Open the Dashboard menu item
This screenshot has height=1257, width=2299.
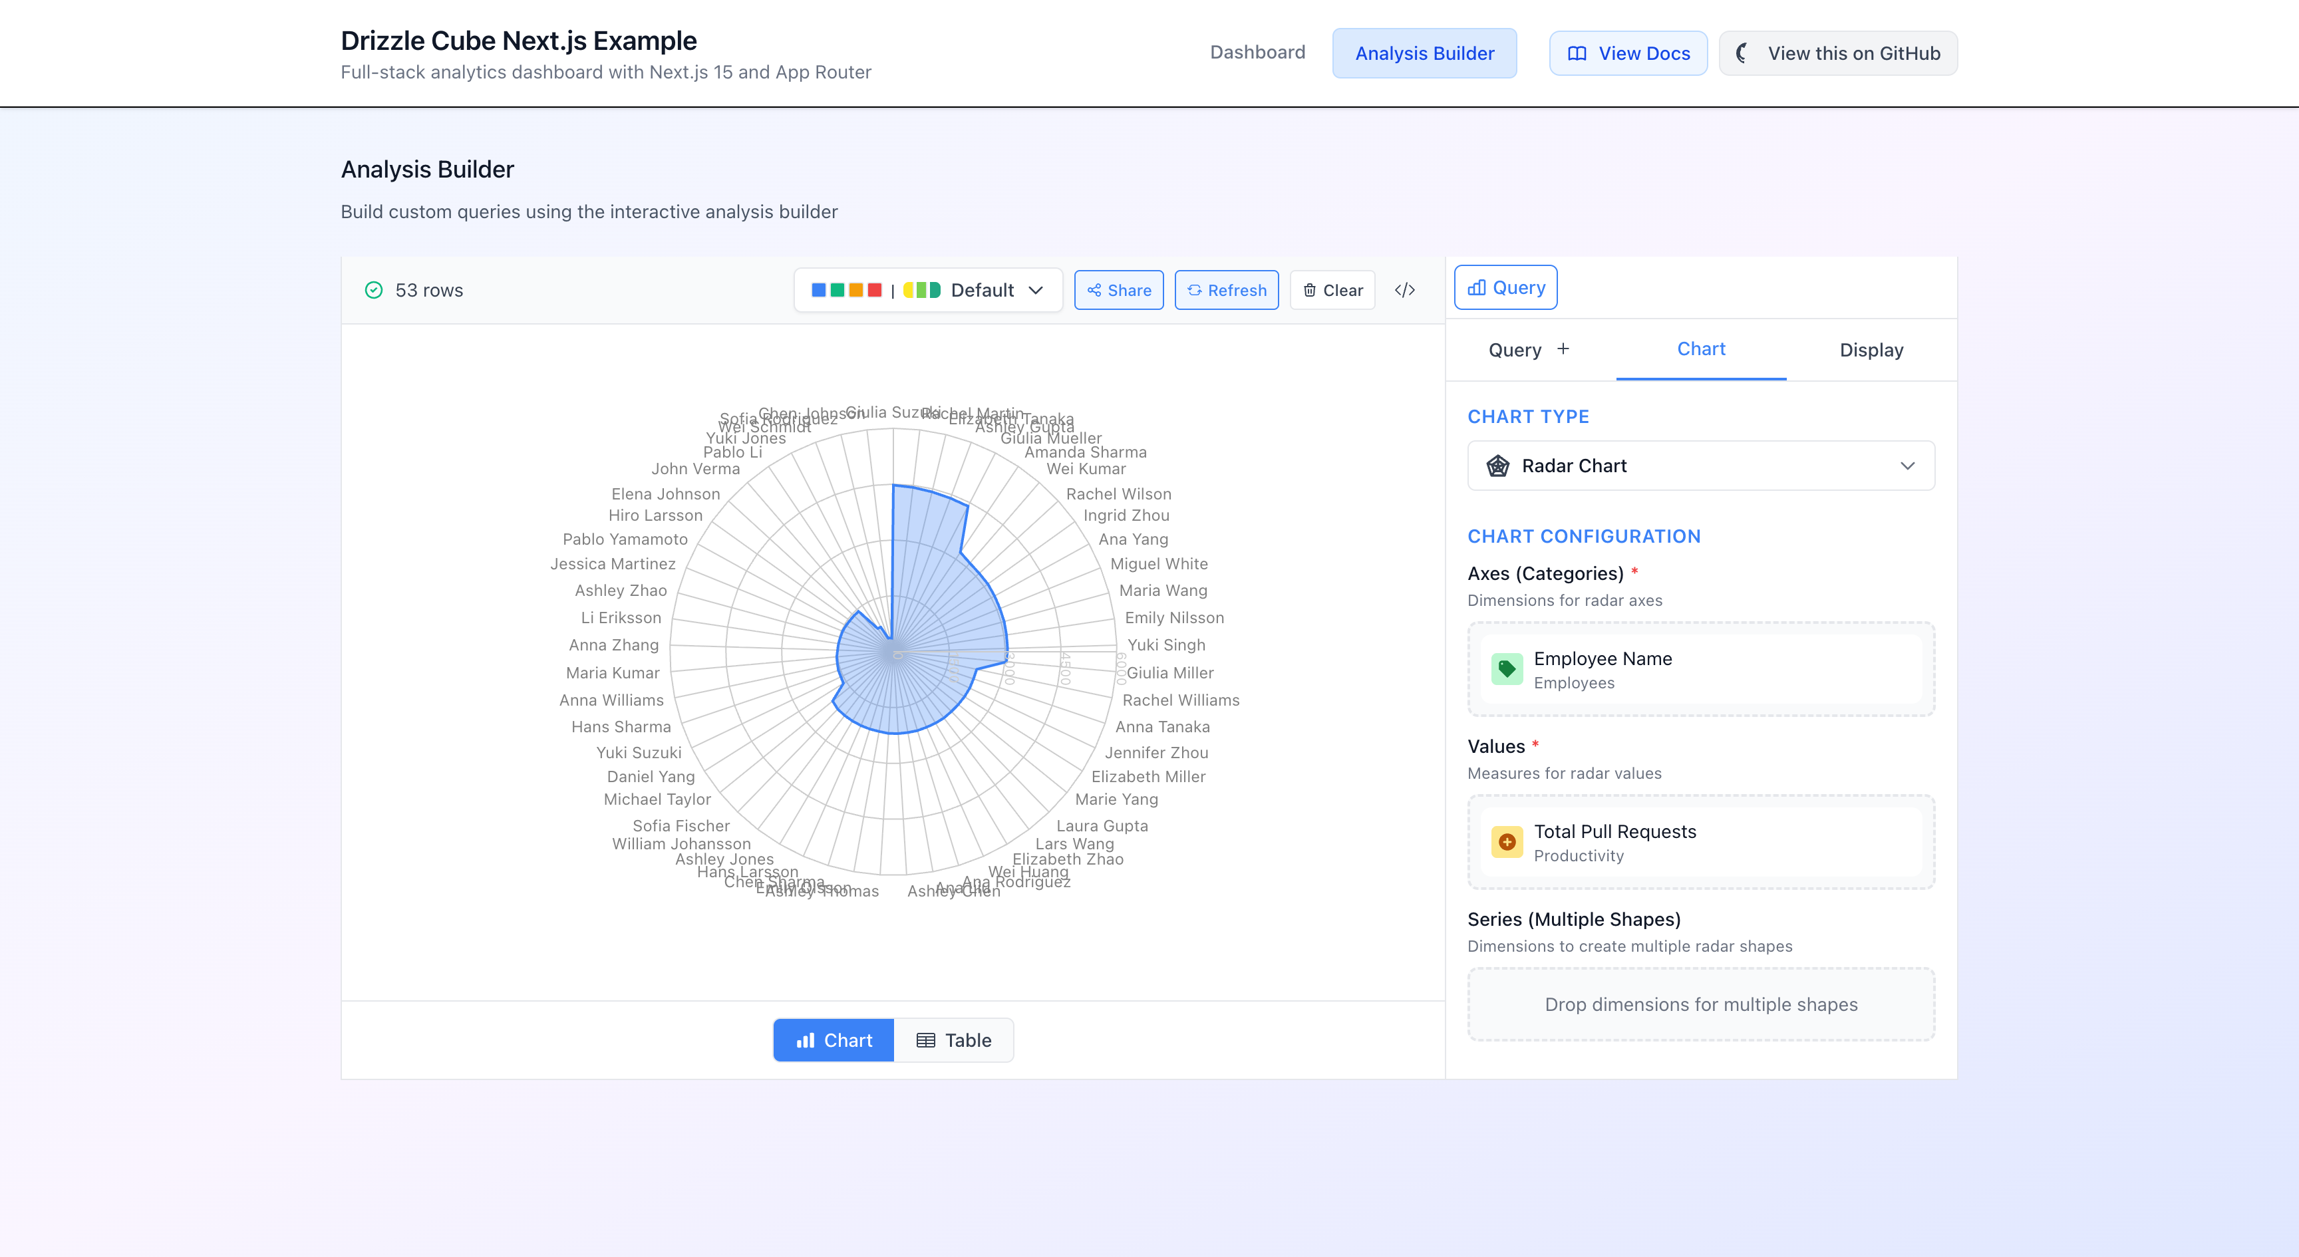pos(1257,53)
